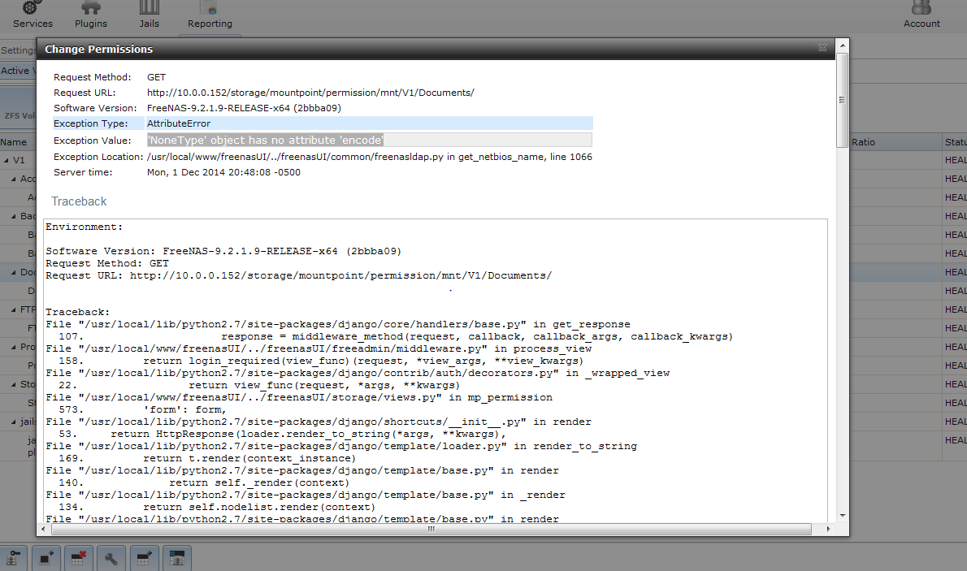Click the traceback line 'in get_response'
The image size is (967, 571).
coord(338,324)
